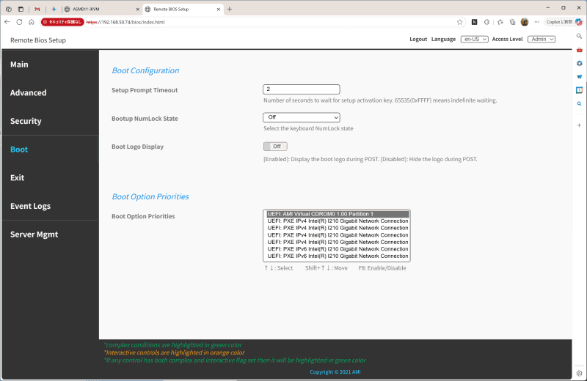Open the Bootup NumLock State dropdown
587x381 pixels.
pyautogui.click(x=302, y=117)
